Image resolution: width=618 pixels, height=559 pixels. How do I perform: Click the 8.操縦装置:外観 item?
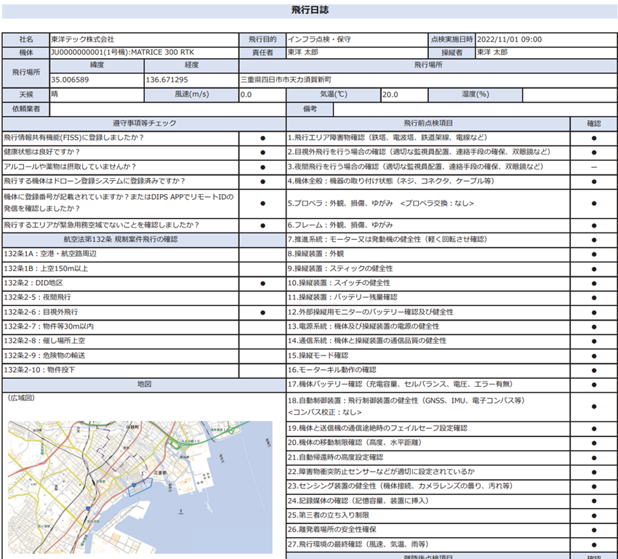coord(316,254)
